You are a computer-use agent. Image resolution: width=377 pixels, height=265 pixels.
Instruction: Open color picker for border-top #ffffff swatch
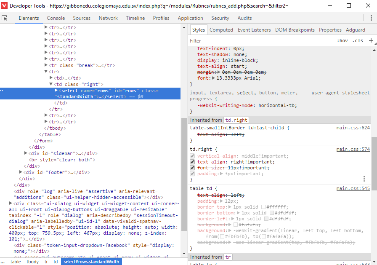[263, 207]
